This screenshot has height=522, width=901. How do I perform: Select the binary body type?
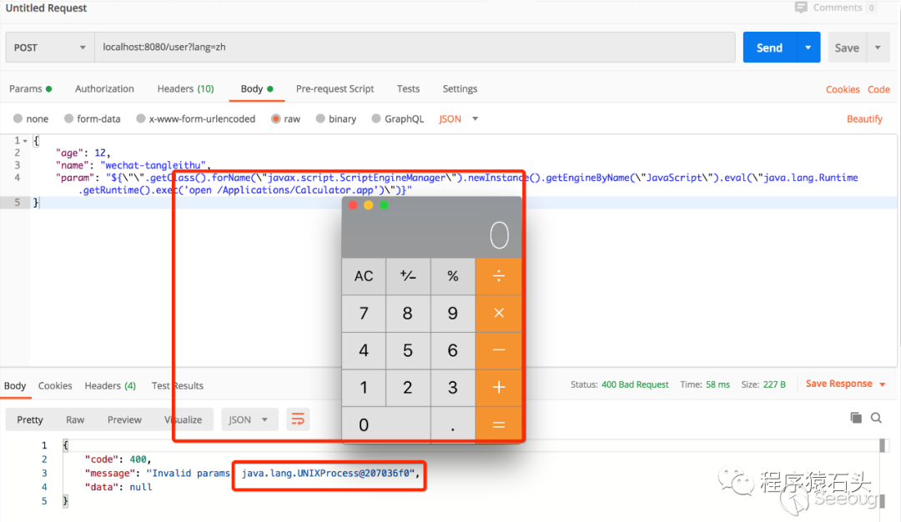[x=320, y=118]
